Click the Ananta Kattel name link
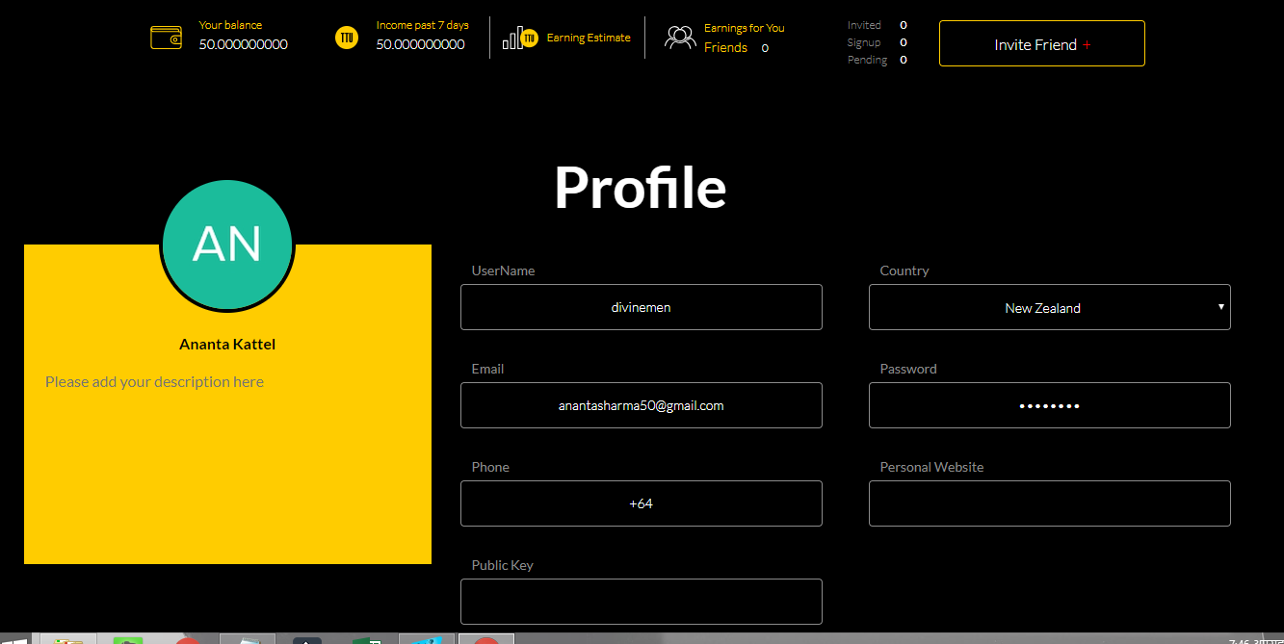This screenshot has height=644, width=1284. click(x=227, y=344)
